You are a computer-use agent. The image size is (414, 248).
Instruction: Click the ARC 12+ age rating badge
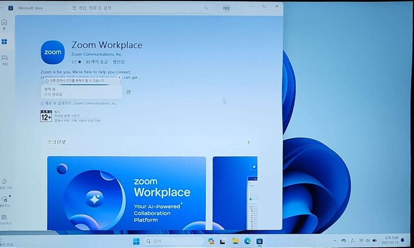[46, 116]
